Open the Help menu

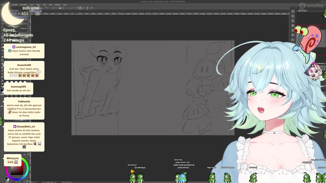point(65,5)
